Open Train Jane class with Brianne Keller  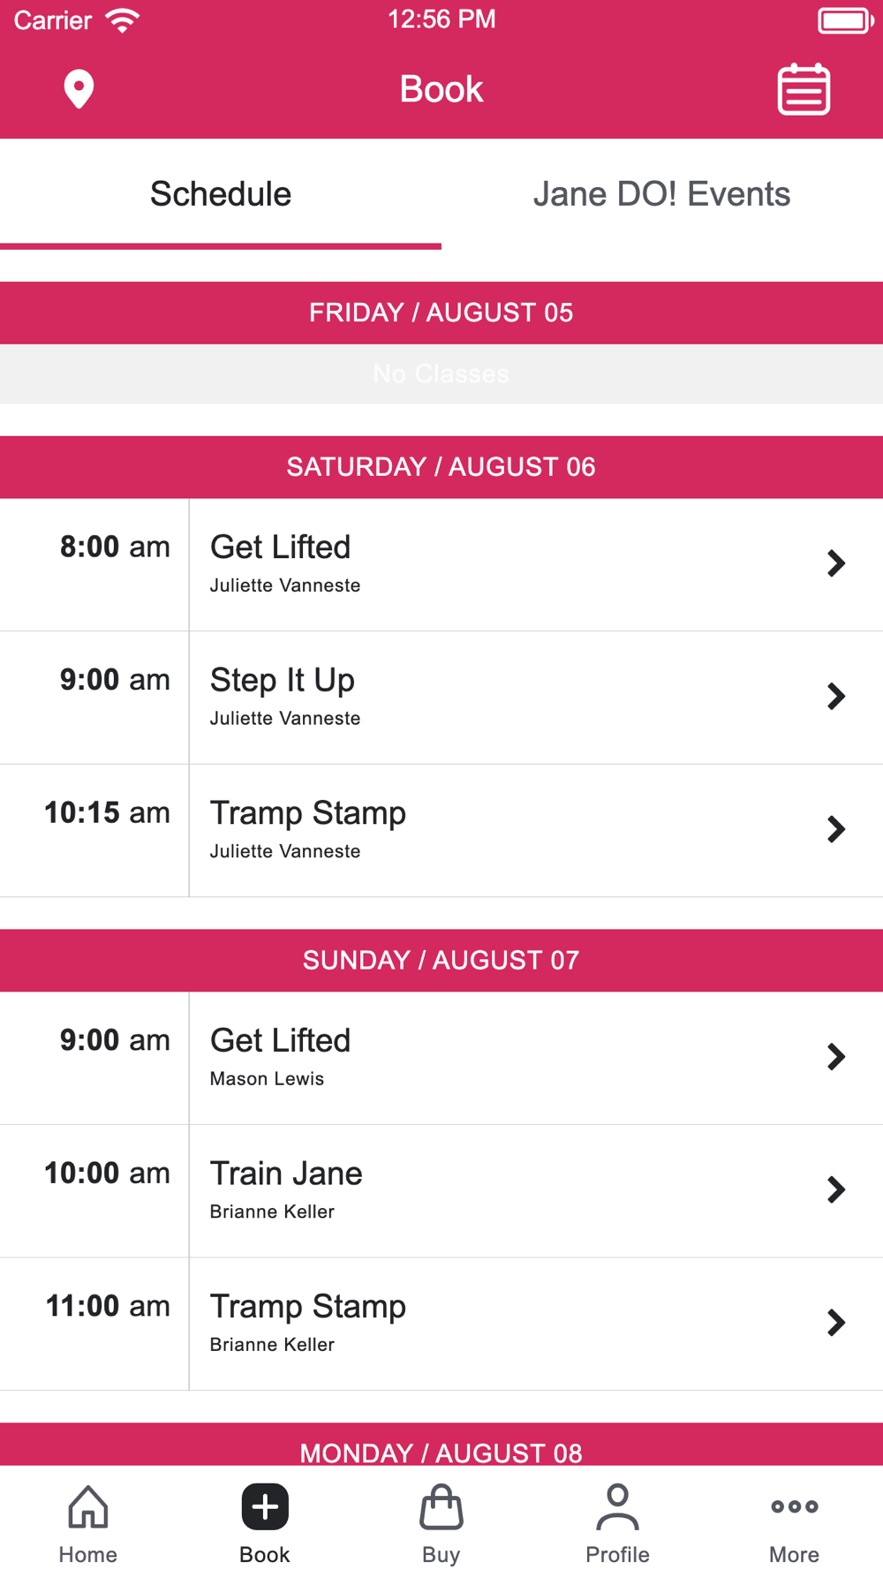point(441,1191)
